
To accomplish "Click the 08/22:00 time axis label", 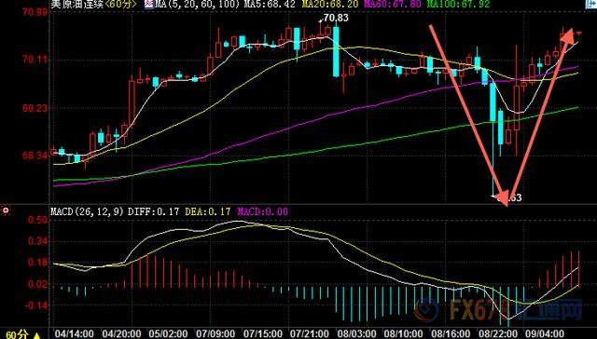I will pos(497,334).
